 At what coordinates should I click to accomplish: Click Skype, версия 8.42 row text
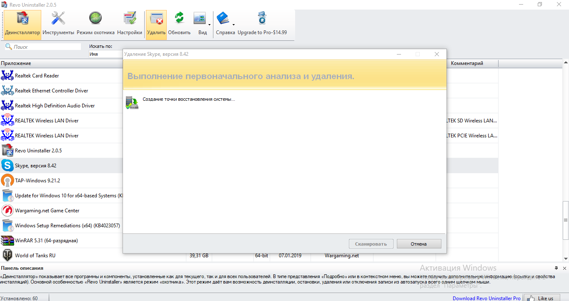[x=35, y=166]
